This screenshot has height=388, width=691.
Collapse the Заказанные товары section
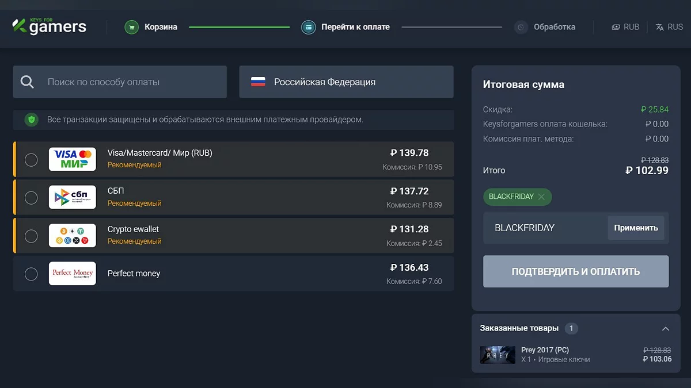click(x=665, y=329)
